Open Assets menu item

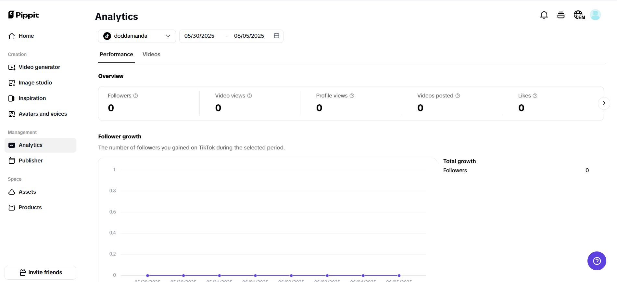pos(40,192)
